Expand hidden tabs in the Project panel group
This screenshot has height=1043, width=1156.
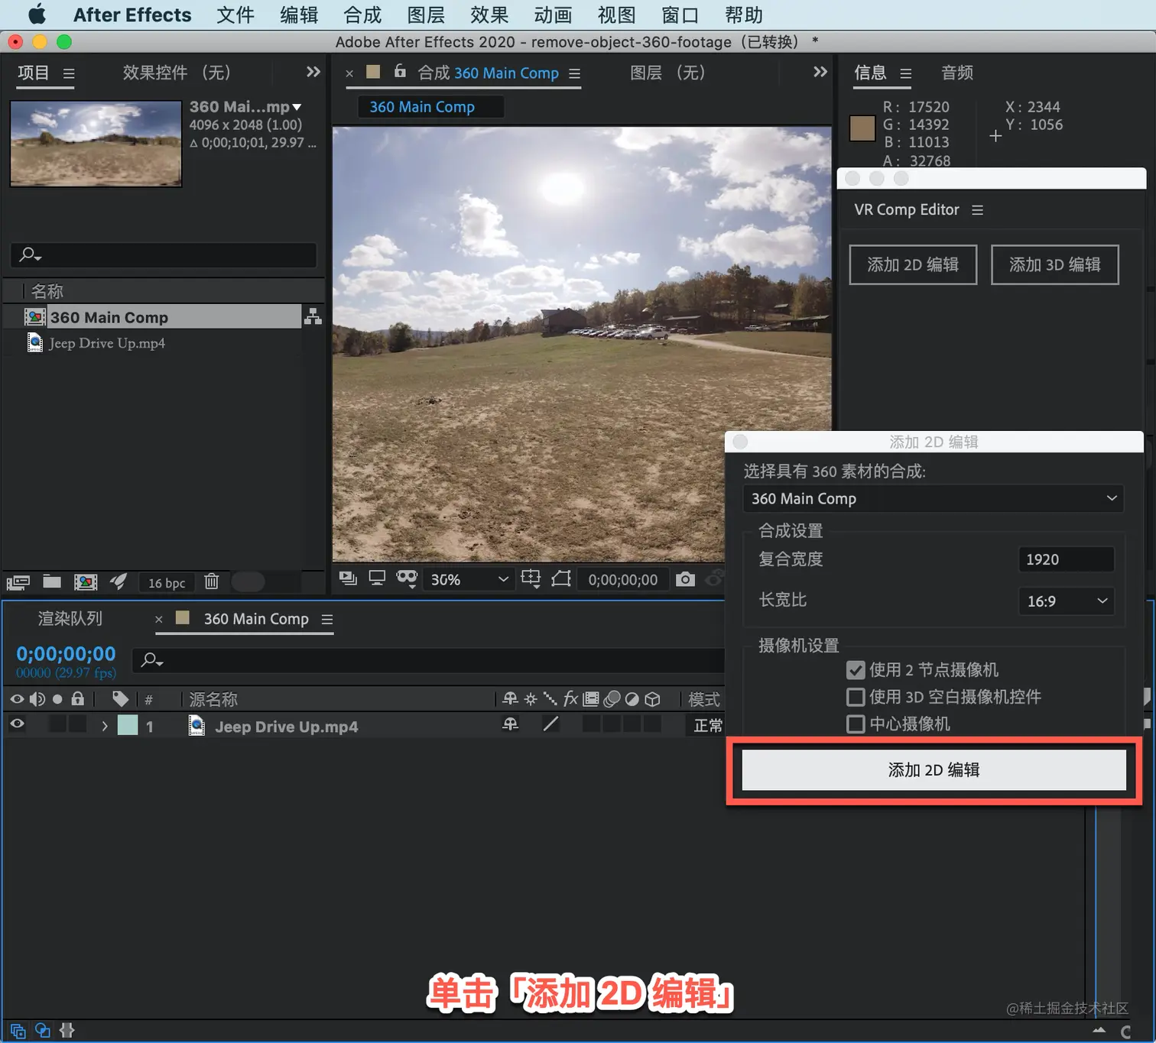click(313, 72)
